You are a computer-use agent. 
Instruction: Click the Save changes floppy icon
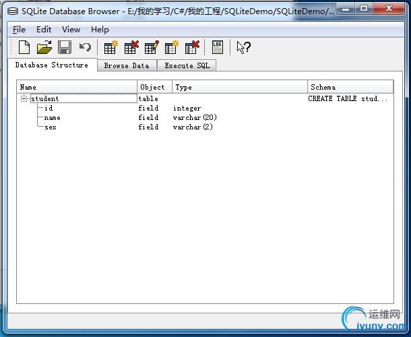pos(65,47)
